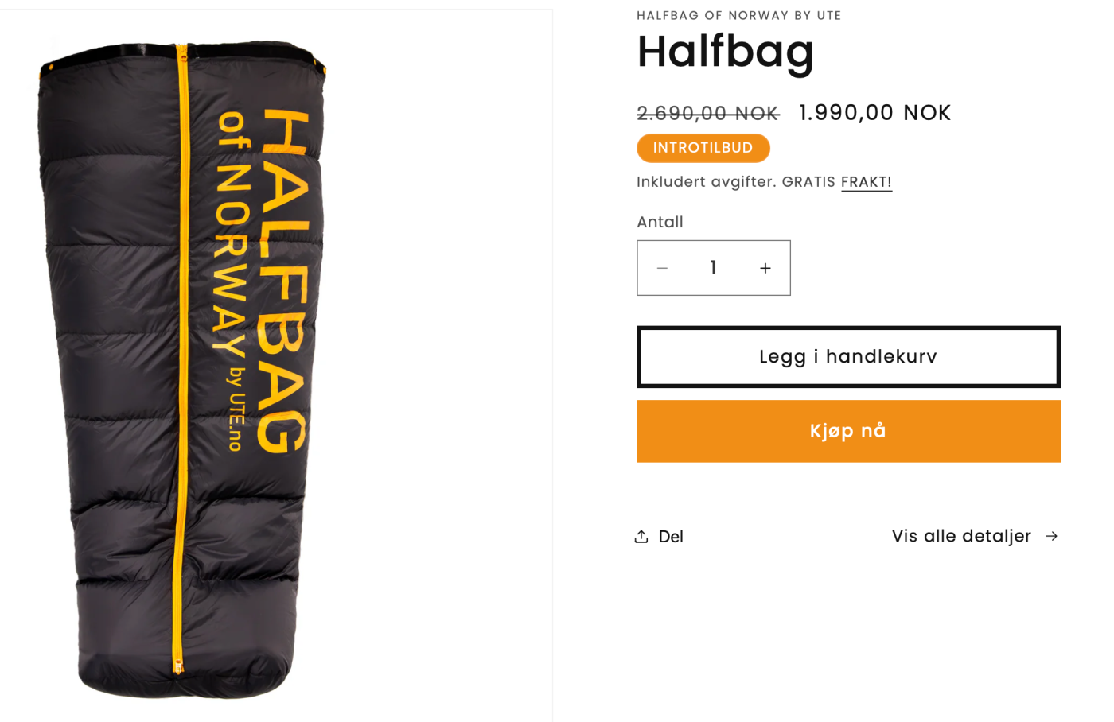Screen dimensions: 1114x722
Task: Click vendor text HALFBAG OF NORWAY BY UTE
Action: click(x=739, y=15)
